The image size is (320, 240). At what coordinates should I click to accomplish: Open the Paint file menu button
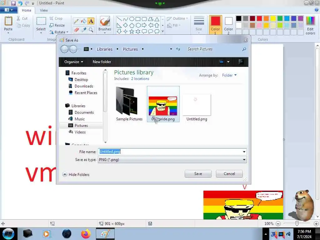click(x=8, y=10)
